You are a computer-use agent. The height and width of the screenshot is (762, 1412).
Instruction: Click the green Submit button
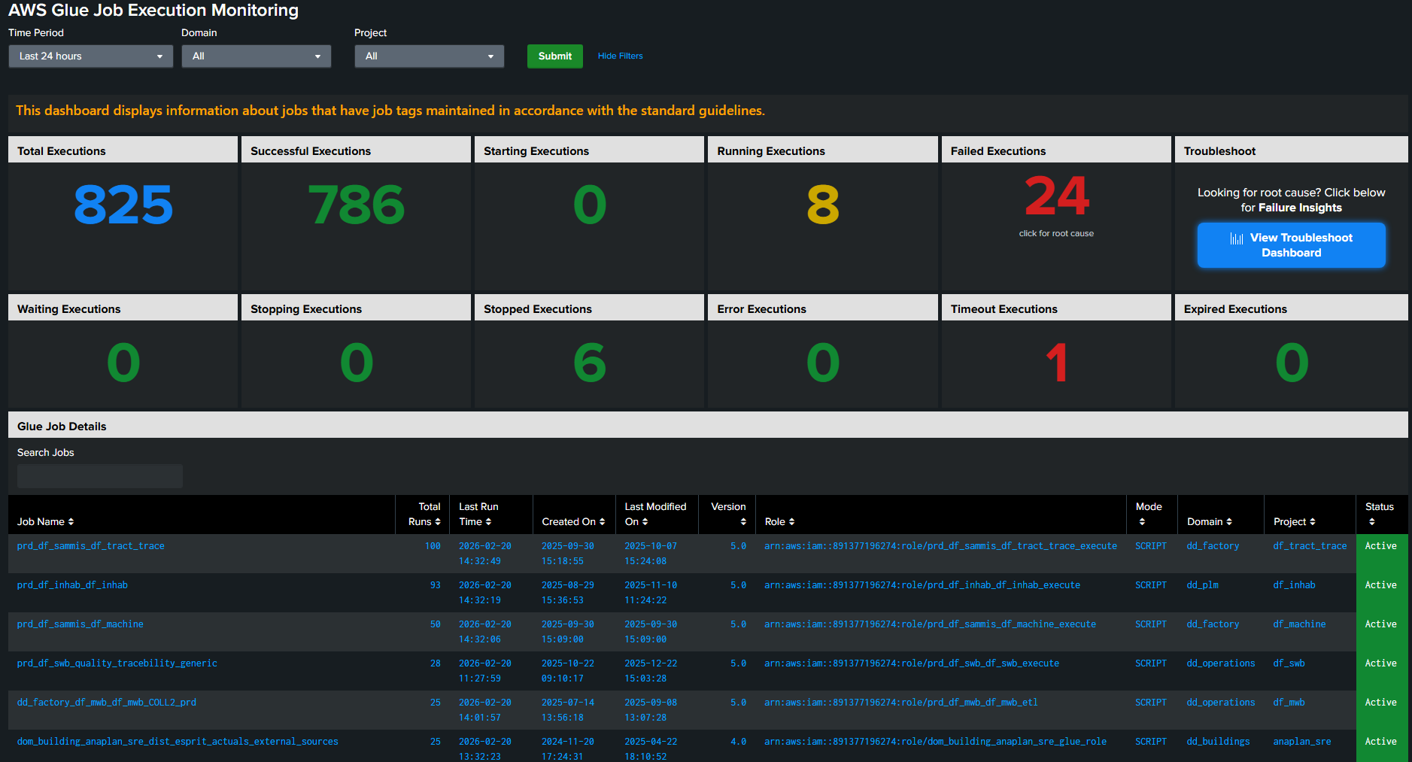click(x=555, y=56)
